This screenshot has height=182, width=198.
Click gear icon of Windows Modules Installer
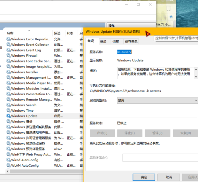tap(8, 88)
